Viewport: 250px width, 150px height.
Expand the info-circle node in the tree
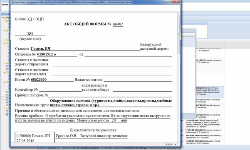click(5, 114)
